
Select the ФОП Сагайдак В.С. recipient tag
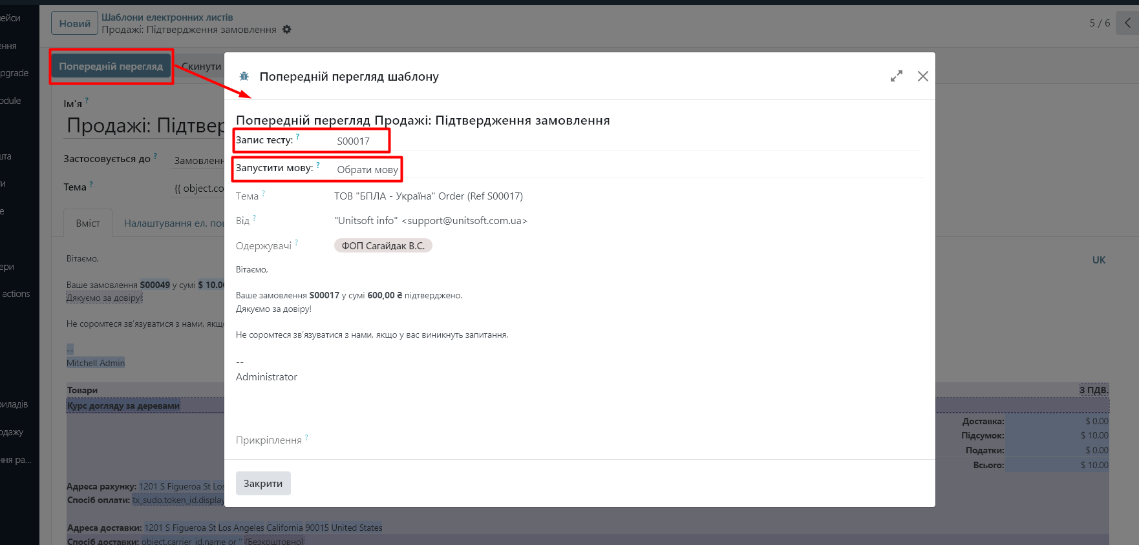pyautogui.click(x=383, y=246)
